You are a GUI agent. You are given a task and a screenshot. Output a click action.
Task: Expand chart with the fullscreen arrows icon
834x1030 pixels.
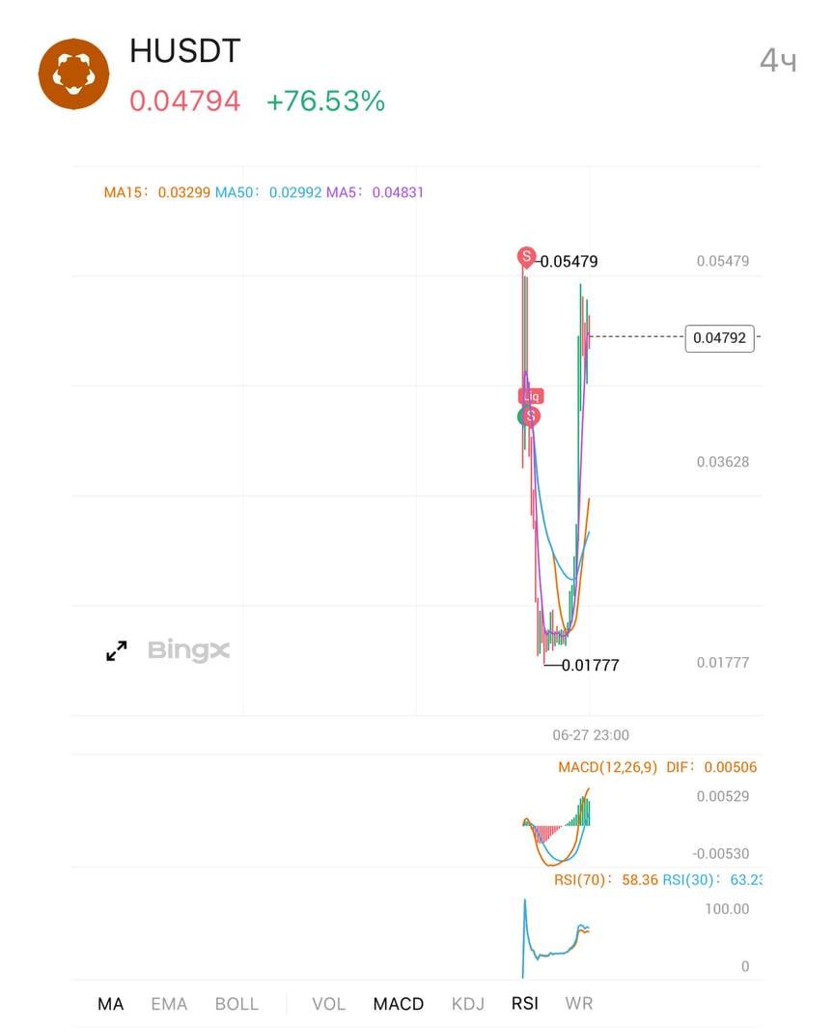117,650
